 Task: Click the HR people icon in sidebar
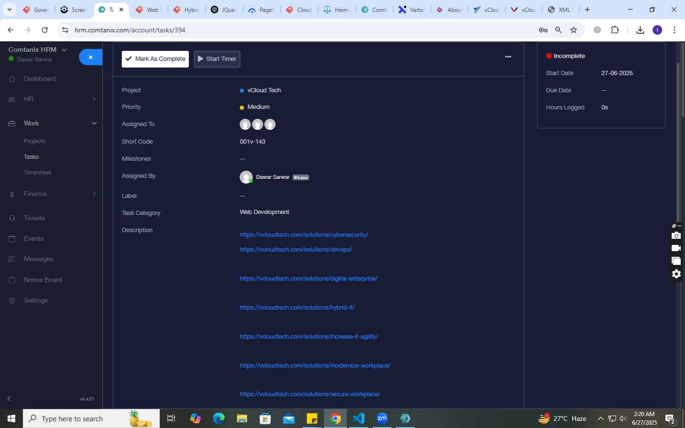[x=12, y=99]
